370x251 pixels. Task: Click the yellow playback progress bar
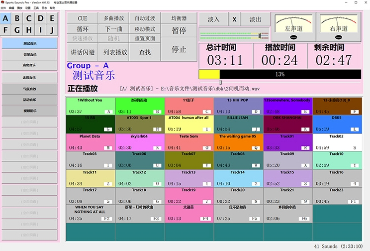tap(209, 74)
